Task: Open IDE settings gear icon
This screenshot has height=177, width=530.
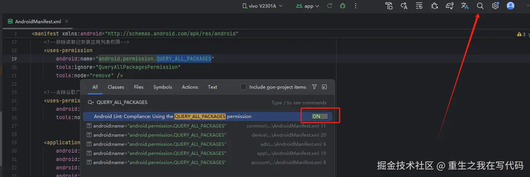Action: pyautogui.click(x=495, y=6)
